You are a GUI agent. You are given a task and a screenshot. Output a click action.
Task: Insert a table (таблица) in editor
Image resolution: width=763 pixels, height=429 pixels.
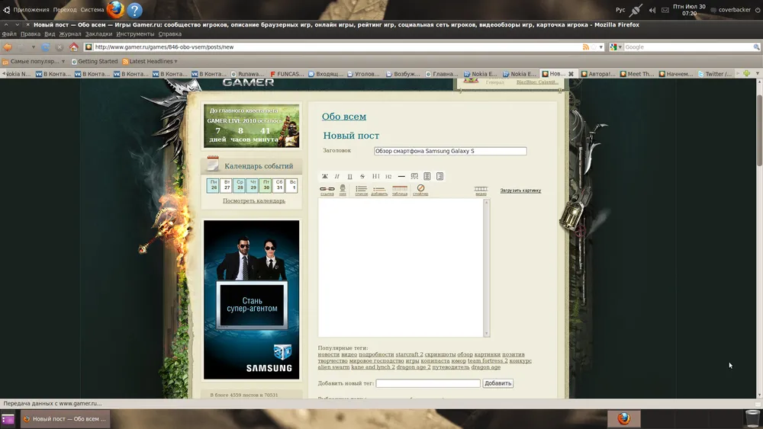click(x=400, y=190)
